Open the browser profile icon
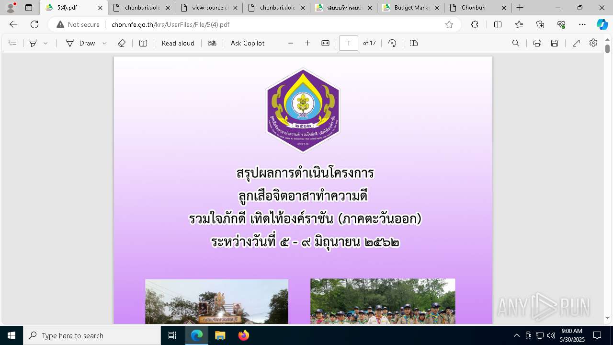 (x=11, y=8)
